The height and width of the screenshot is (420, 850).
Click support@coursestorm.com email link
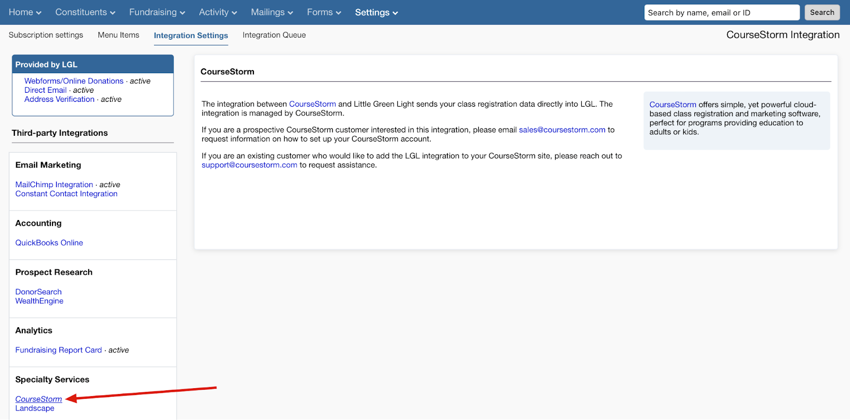[x=249, y=165]
